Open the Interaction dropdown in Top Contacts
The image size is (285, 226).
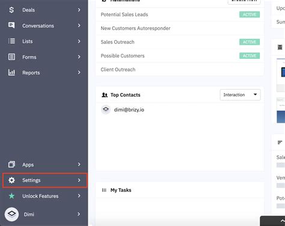click(240, 95)
